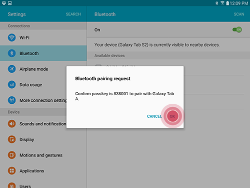Tap SEARCH in Settings header
This screenshot has height=188, width=250.
coord(73,14)
